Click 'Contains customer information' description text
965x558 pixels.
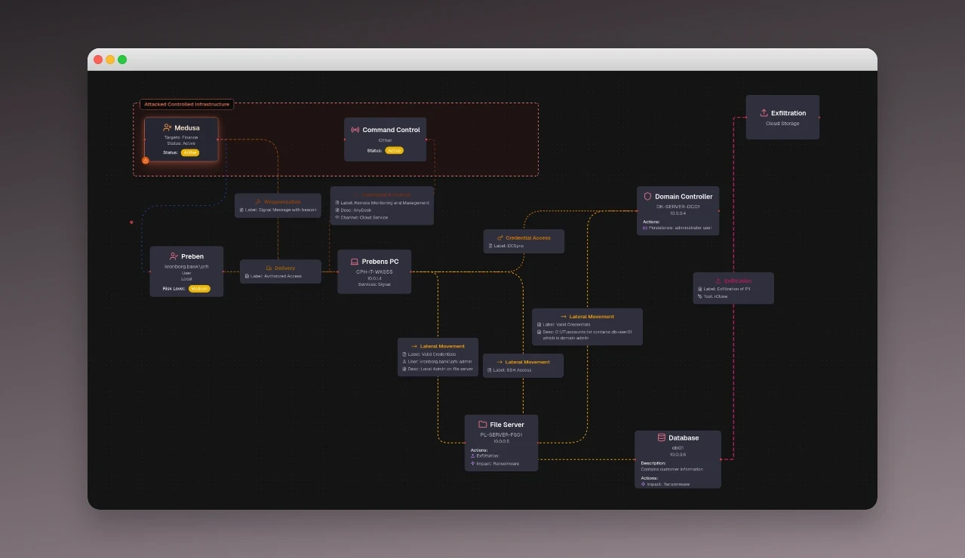click(672, 469)
